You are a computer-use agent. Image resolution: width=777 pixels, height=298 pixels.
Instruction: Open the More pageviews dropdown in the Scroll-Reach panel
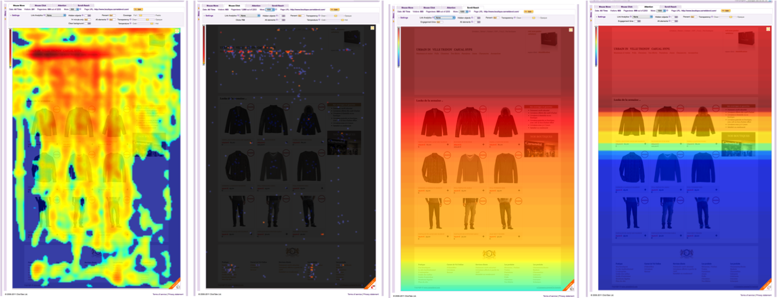(463, 12)
